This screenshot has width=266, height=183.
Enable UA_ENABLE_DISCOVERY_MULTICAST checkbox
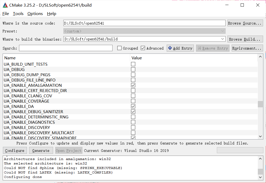click(133, 133)
